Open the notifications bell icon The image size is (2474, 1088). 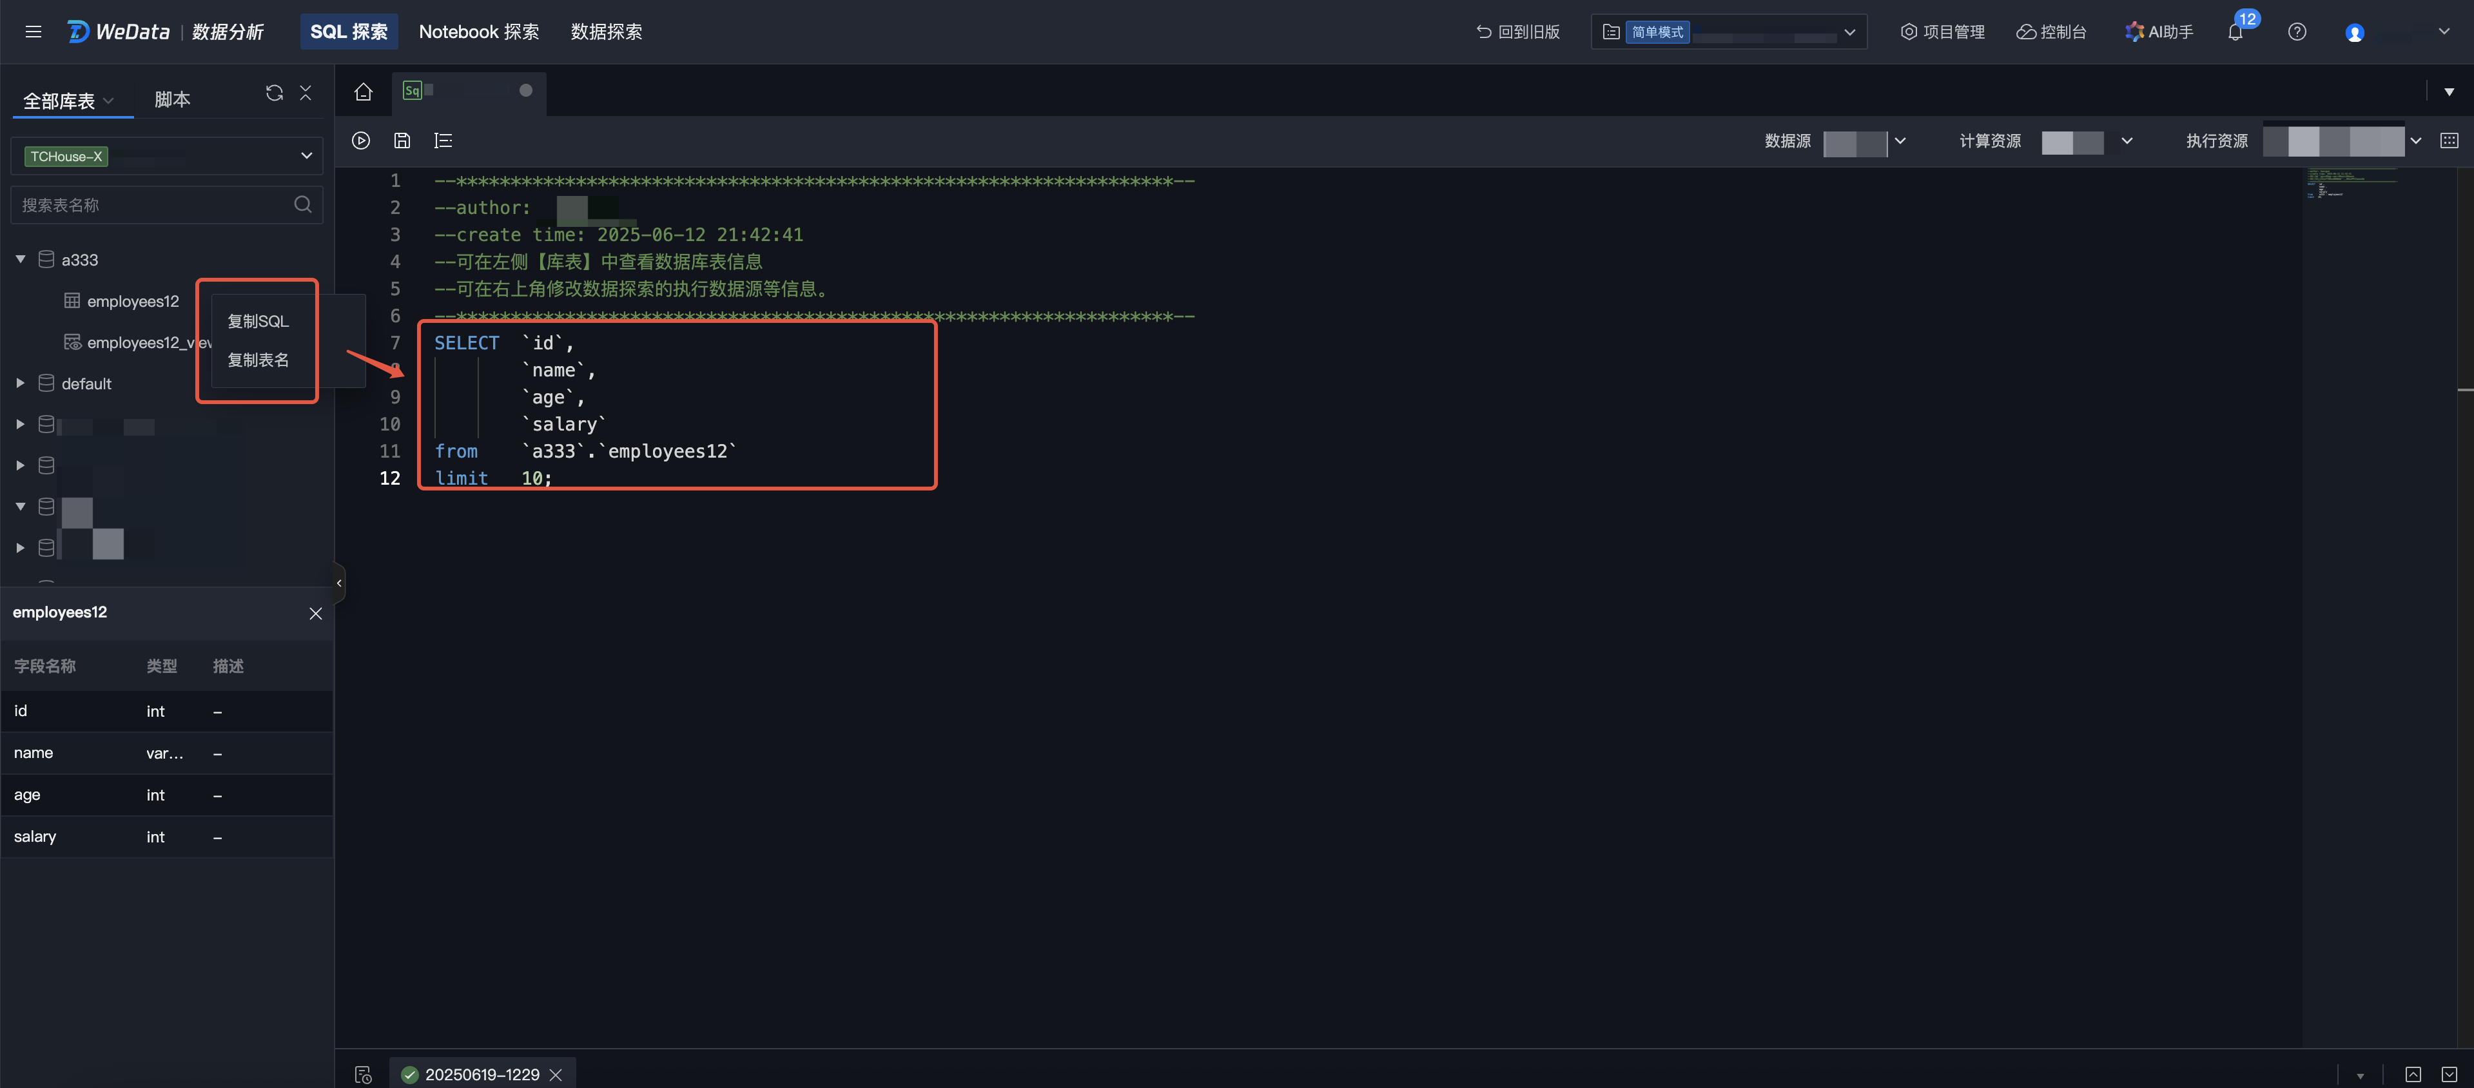[x=2235, y=33]
